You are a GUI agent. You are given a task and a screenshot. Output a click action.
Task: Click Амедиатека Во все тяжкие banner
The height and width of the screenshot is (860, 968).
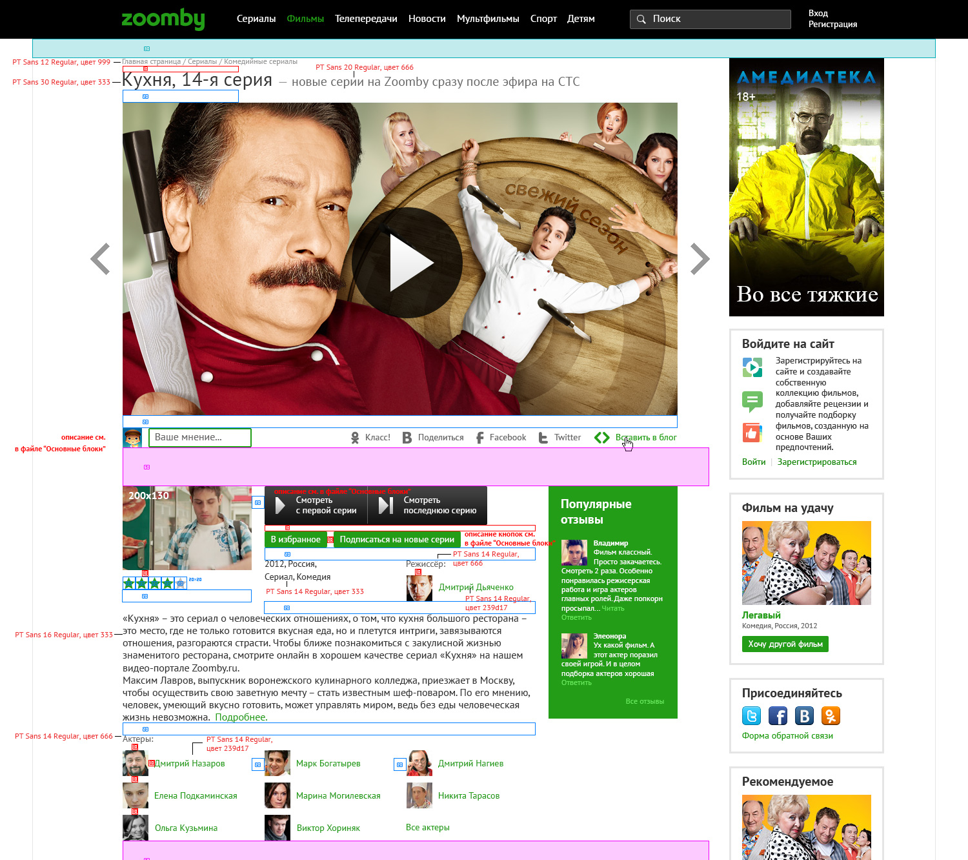pyautogui.click(x=807, y=187)
